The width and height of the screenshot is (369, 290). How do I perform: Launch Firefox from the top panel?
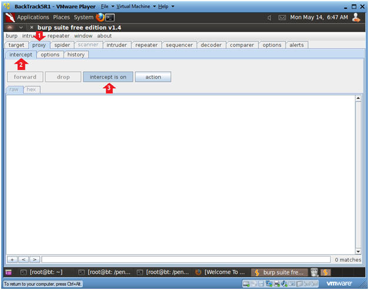[x=100, y=18]
